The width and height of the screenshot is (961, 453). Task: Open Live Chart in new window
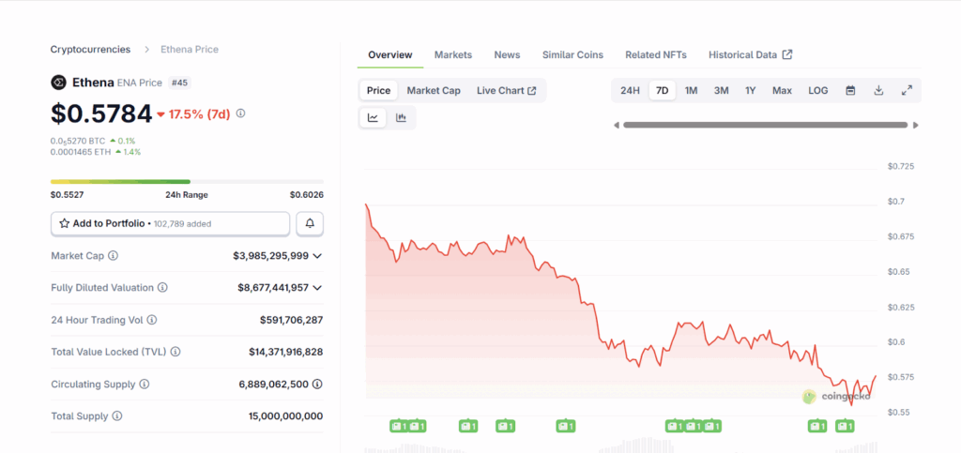pos(506,91)
